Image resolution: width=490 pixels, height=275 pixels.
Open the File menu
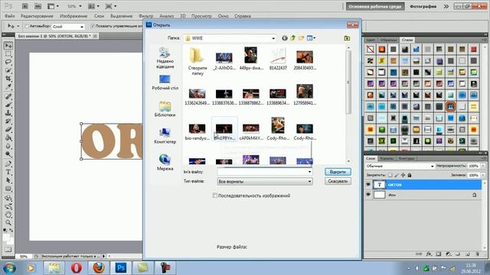tap(10, 16)
